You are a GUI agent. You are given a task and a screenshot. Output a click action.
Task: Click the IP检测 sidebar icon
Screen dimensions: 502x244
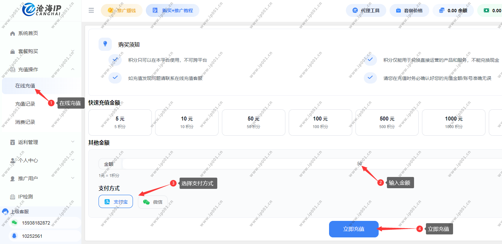(x=13, y=197)
